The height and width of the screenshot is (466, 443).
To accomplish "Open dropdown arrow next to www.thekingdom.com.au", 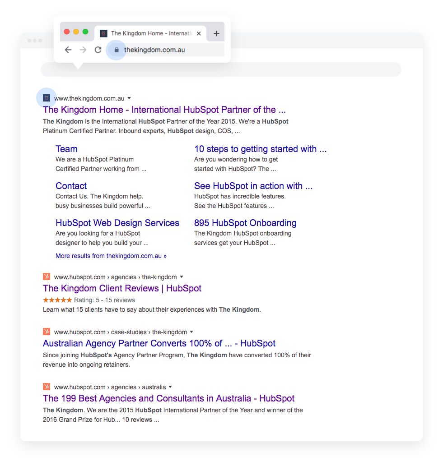I will [129, 98].
